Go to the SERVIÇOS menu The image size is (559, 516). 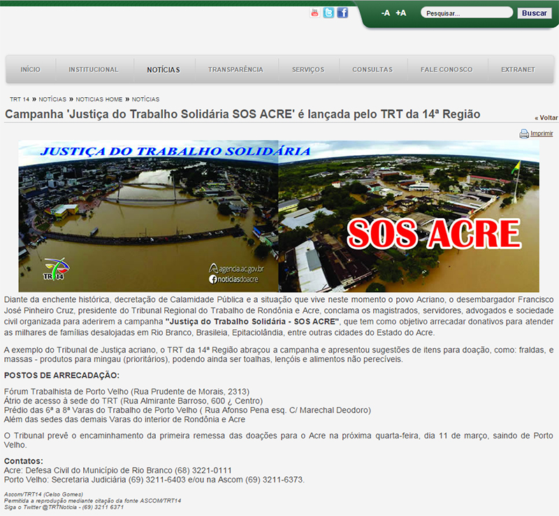click(308, 70)
